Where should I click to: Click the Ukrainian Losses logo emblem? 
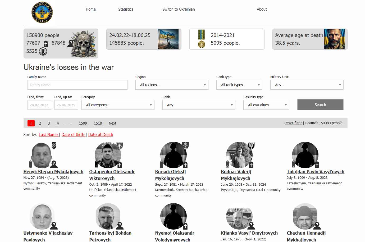[42, 12]
